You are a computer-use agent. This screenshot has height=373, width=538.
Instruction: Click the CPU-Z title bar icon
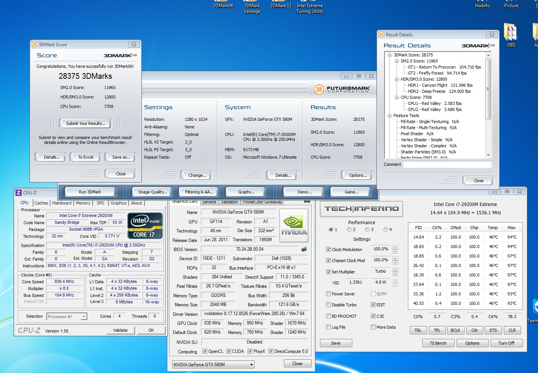click(x=19, y=193)
